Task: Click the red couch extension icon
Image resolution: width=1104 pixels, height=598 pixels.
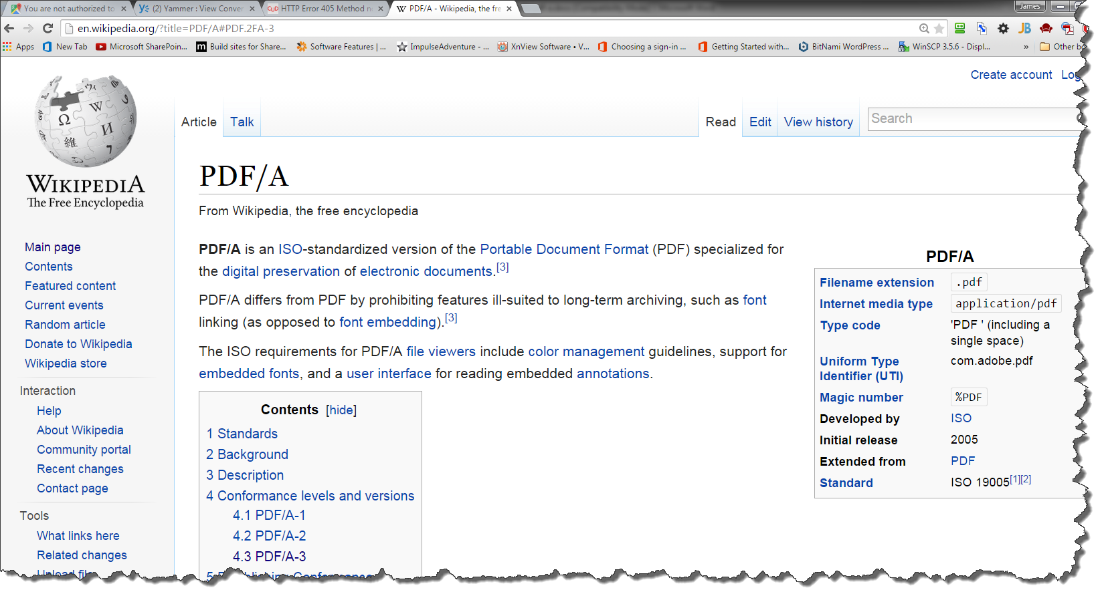Action: pyautogui.click(x=1046, y=28)
